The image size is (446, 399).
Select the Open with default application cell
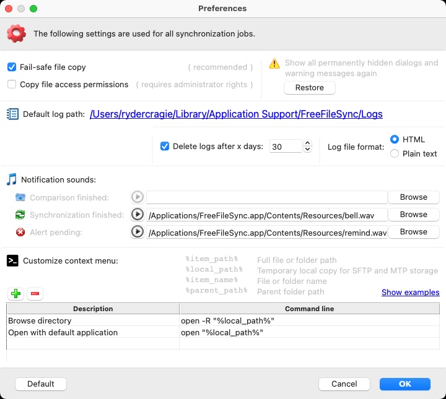[93, 332]
